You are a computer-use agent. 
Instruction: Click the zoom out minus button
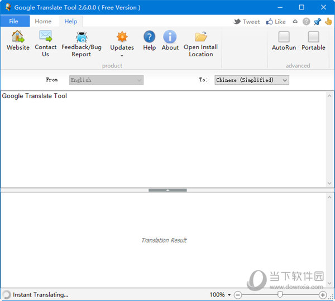(x=238, y=295)
